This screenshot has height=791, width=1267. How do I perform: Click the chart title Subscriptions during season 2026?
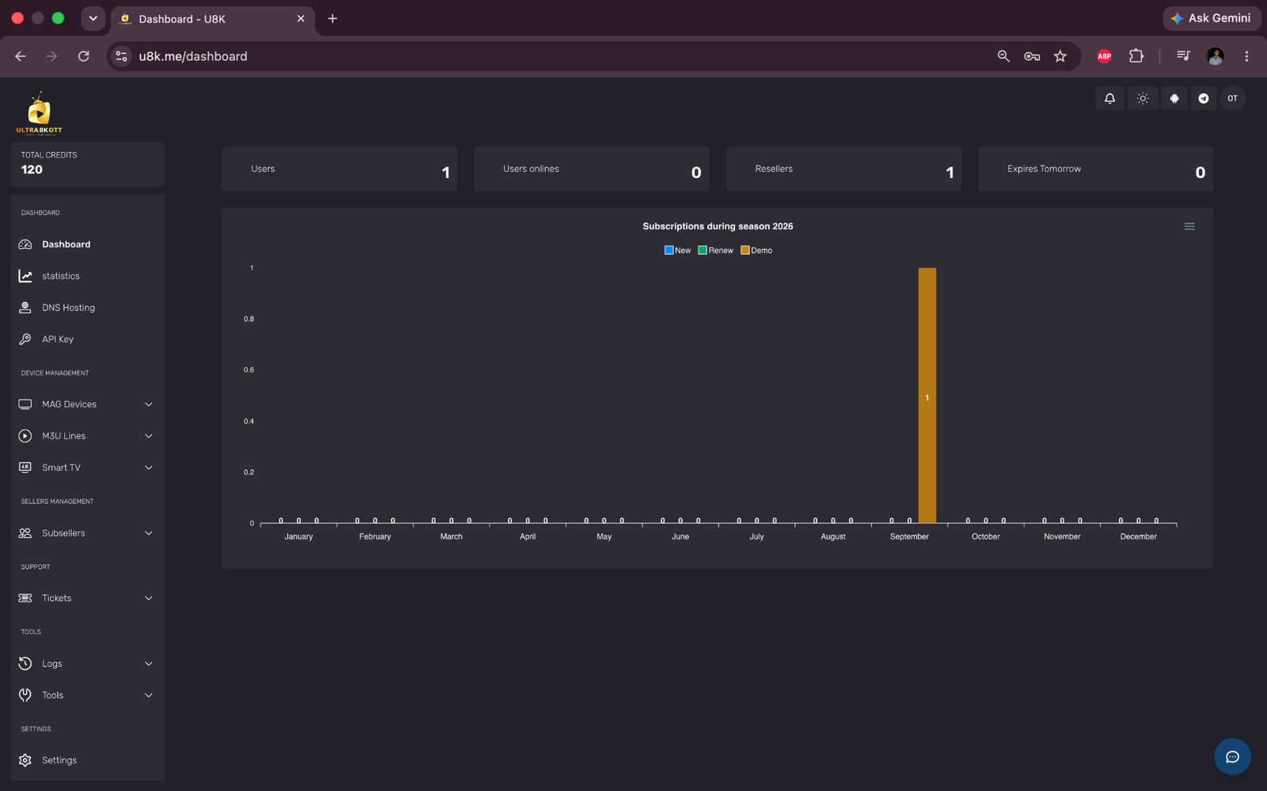coord(717,226)
